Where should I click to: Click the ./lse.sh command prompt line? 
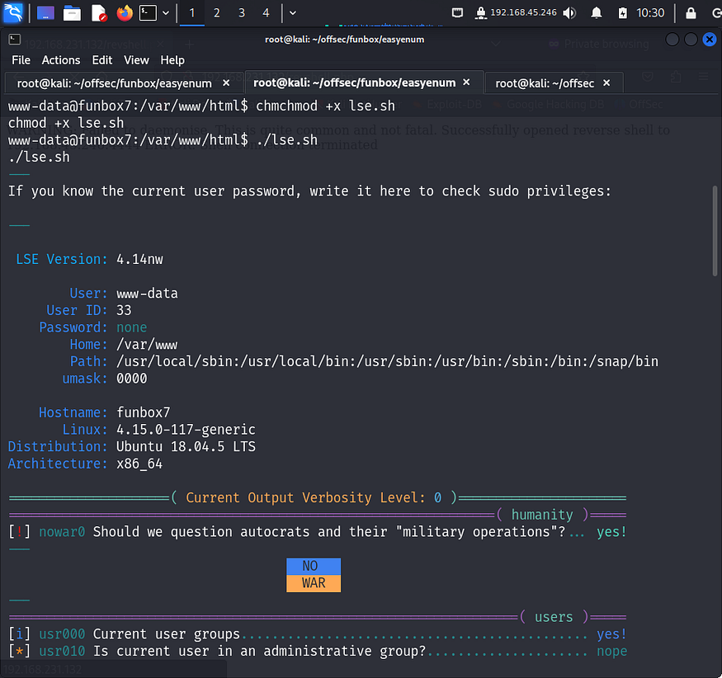click(x=163, y=140)
